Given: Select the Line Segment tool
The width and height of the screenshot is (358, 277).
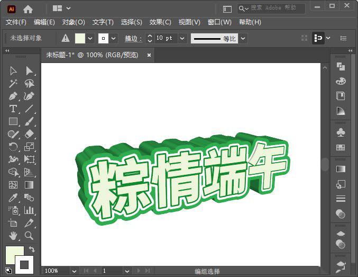Looking at the screenshot, I should [29, 109].
